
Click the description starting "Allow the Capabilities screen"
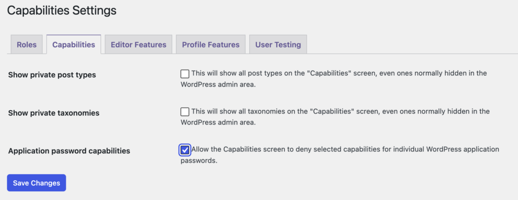(x=340, y=155)
